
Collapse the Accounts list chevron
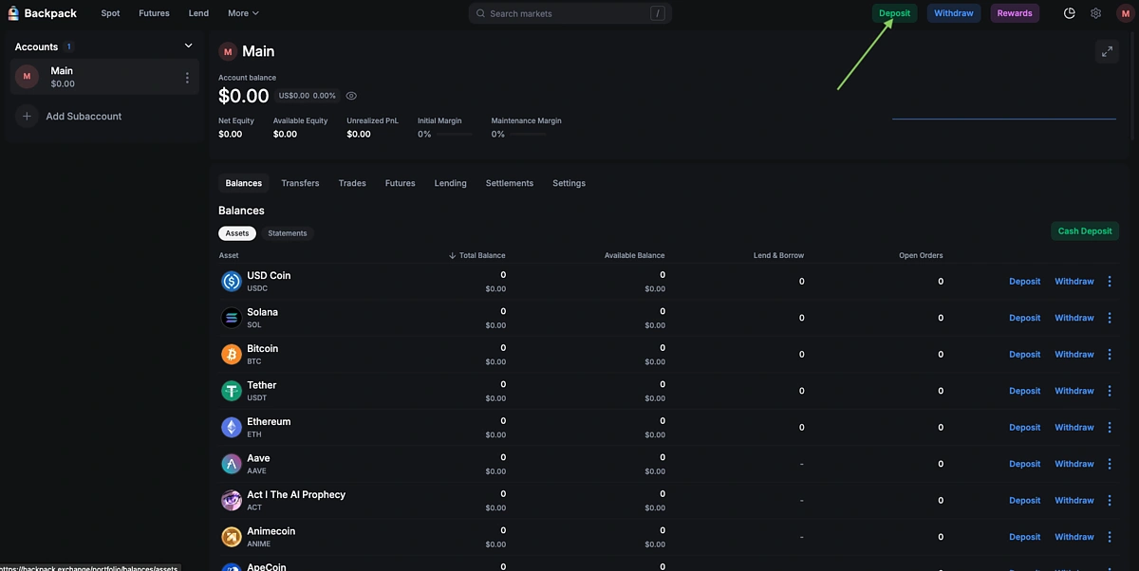[188, 46]
